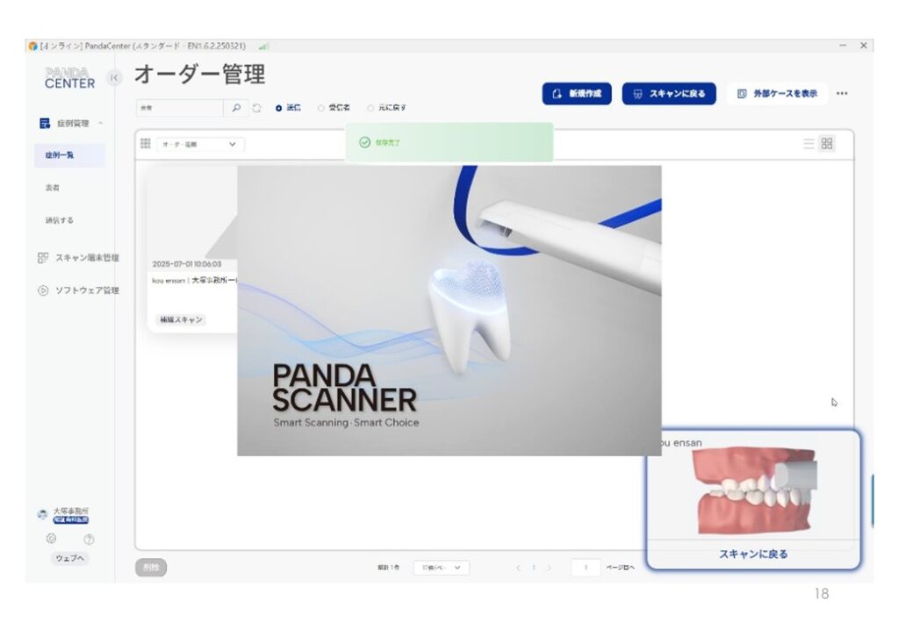
Task: Collapse the sidebar with the arrow icon
Action: point(113,78)
